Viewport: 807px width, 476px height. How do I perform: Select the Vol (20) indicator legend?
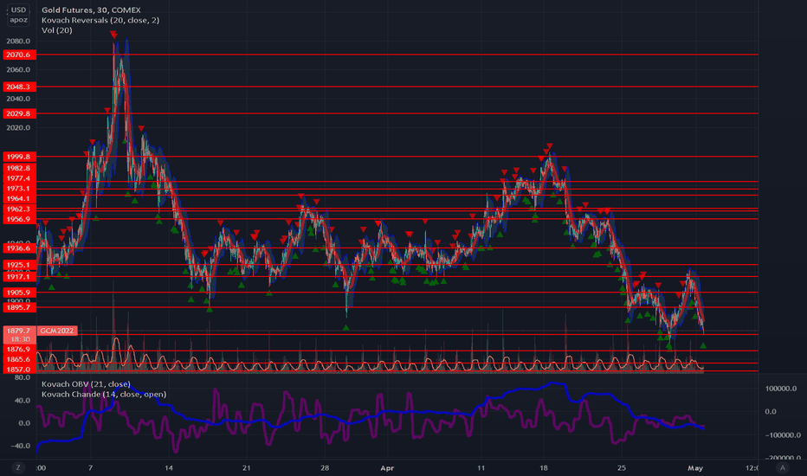point(56,30)
